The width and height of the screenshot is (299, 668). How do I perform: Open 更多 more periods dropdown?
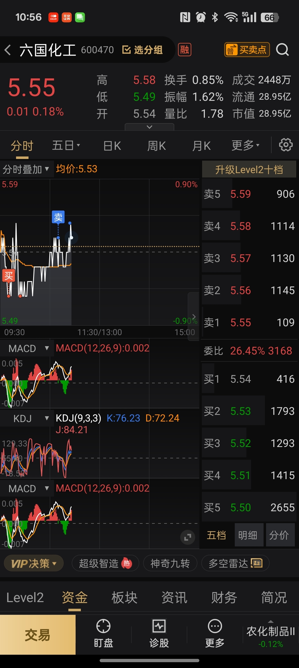[246, 145]
